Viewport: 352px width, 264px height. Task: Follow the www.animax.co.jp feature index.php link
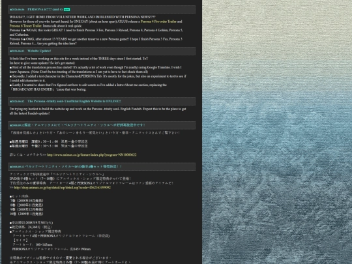coord(92,154)
